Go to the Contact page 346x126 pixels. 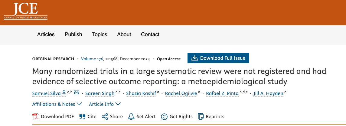[x=150, y=34]
